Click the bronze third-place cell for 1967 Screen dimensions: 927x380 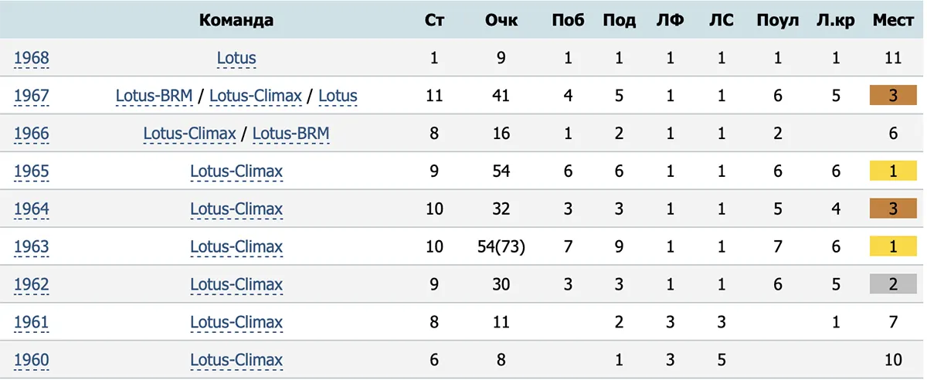point(893,97)
